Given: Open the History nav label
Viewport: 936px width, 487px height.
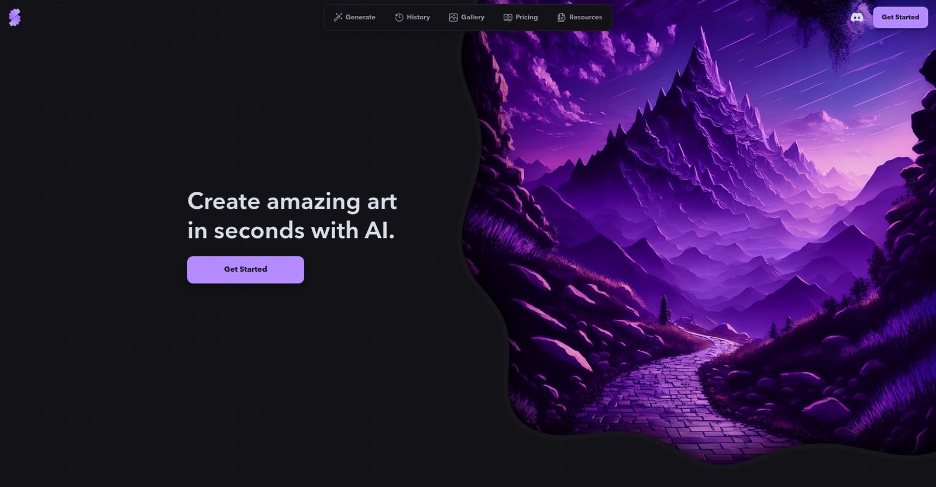Looking at the screenshot, I should click(418, 18).
